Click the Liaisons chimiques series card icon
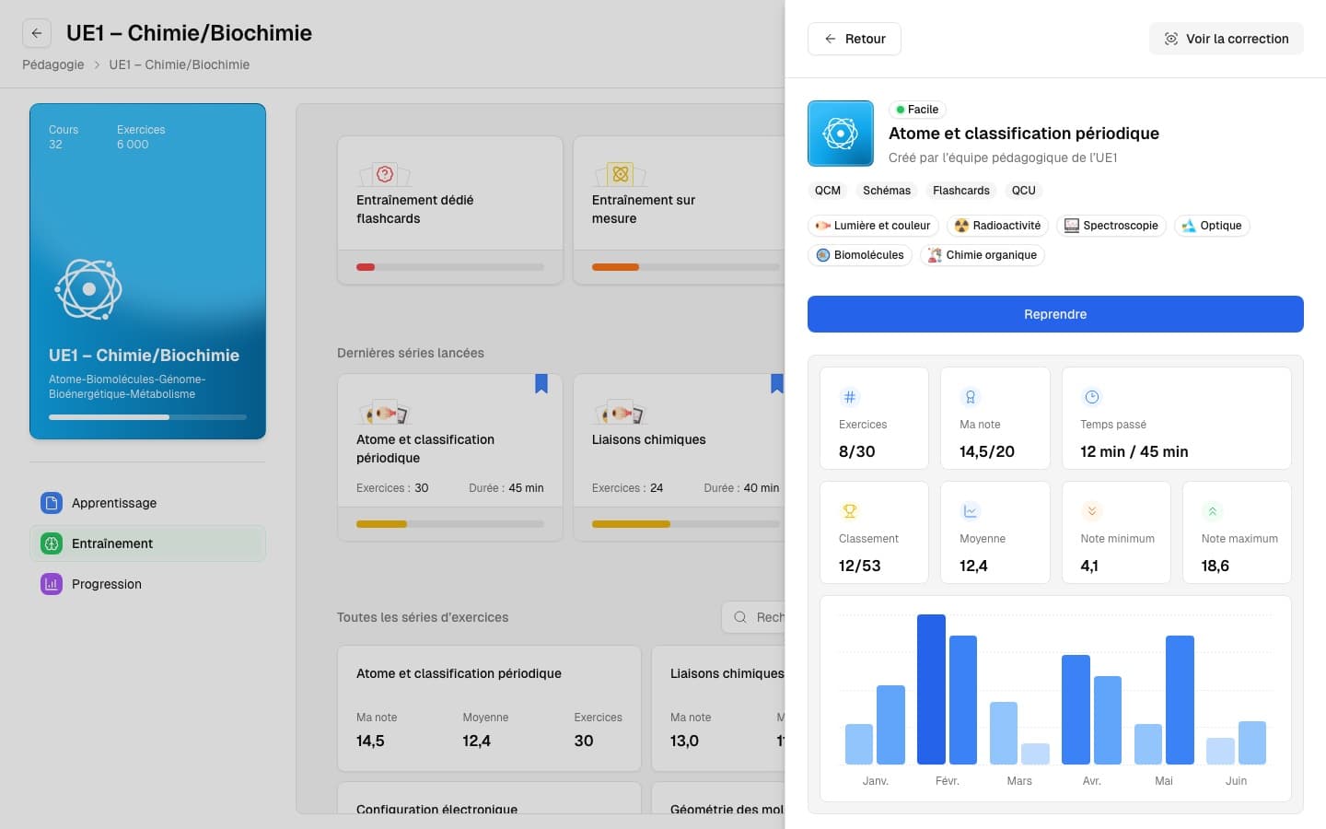1326x829 pixels. pyautogui.click(x=621, y=413)
